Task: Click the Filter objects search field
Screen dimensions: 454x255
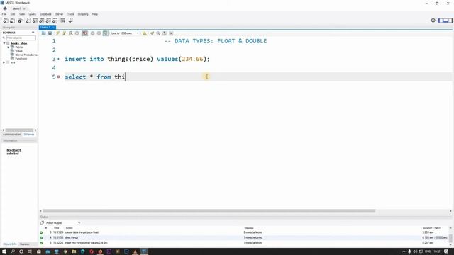Action: tap(21, 38)
